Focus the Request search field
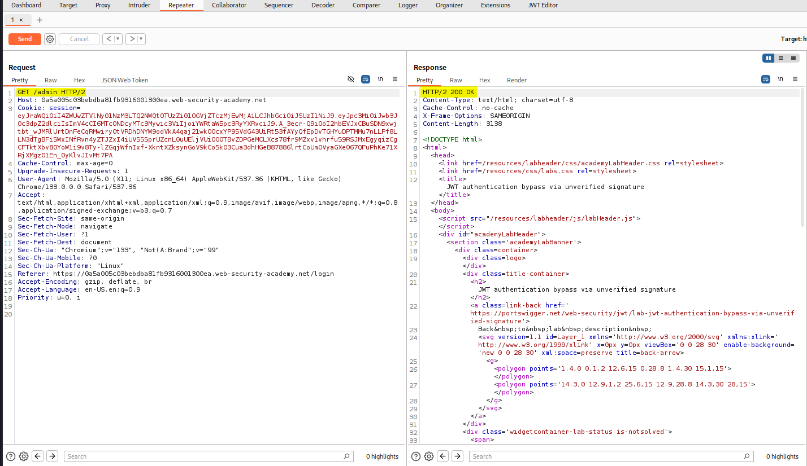Viewport: 807px width, 466px height. click(209, 456)
